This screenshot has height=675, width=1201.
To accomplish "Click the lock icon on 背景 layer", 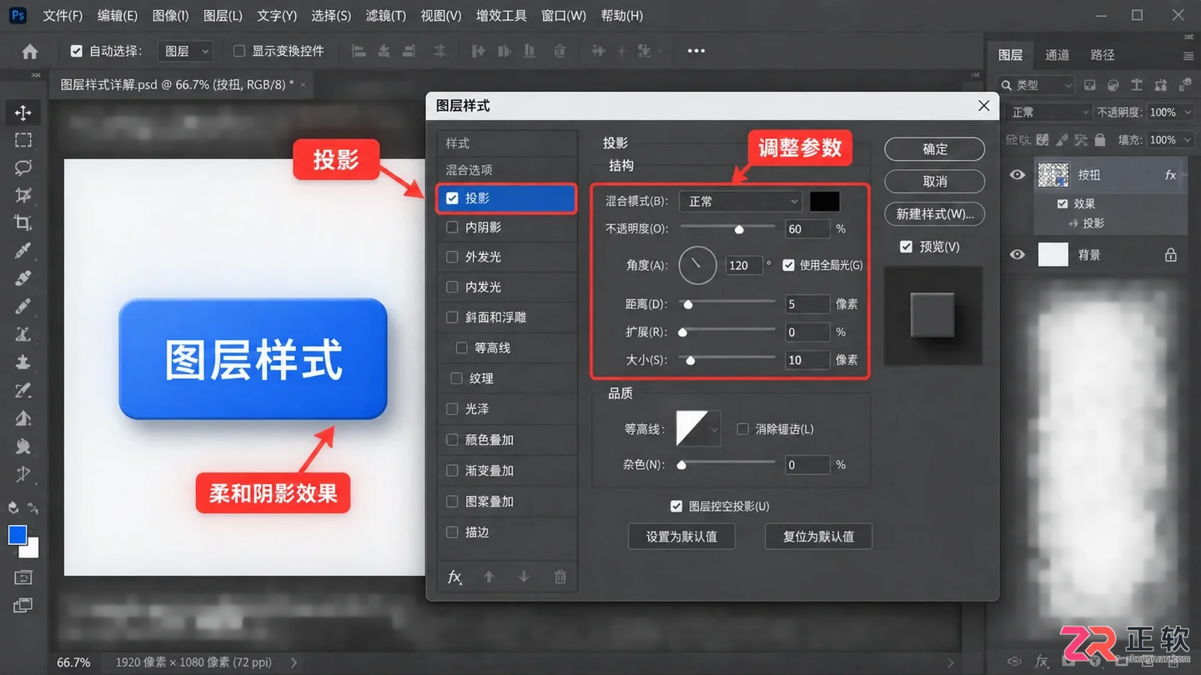I will click(1171, 255).
